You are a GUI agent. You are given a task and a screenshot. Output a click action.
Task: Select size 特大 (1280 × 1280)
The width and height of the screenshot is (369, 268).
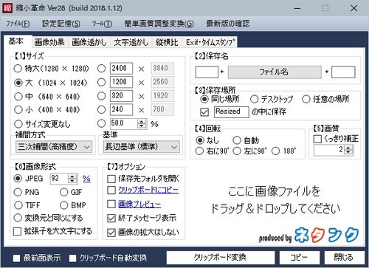(18, 69)
